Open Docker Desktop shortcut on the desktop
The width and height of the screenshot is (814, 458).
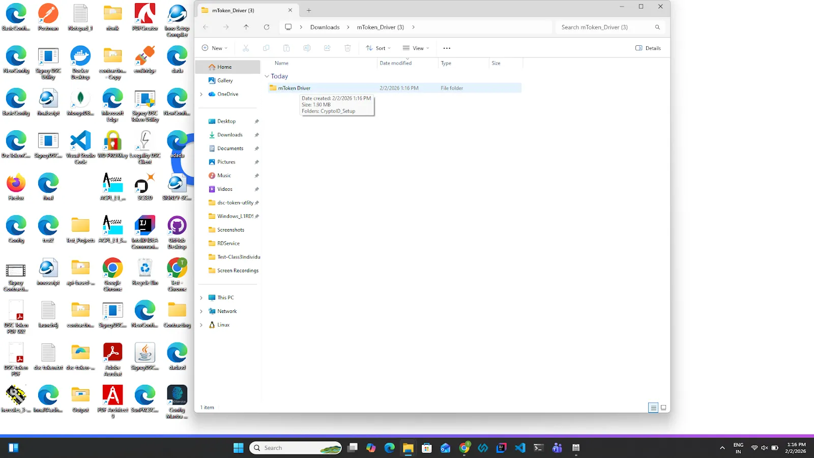80,63
